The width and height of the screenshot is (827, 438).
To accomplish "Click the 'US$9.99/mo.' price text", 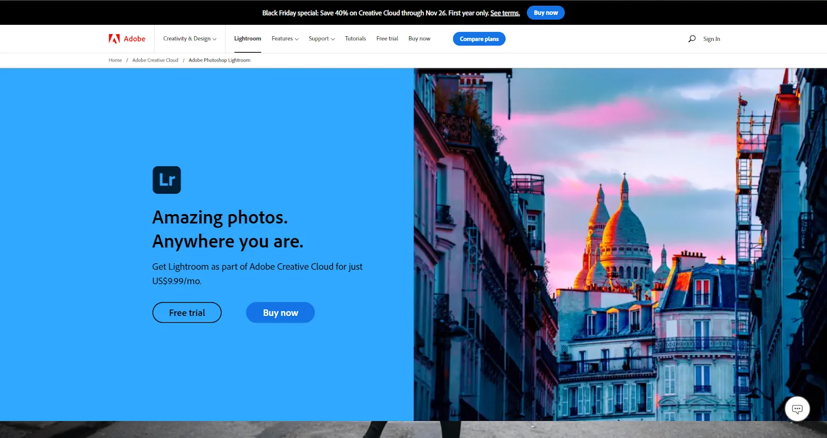I will tap(177, 281).
